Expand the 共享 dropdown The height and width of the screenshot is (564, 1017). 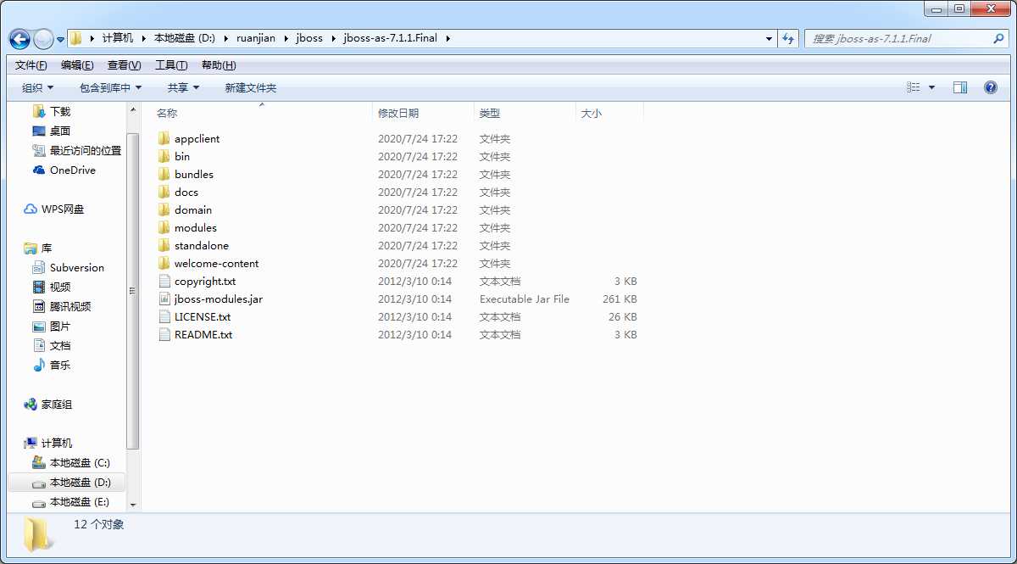[x=183, y=87]
